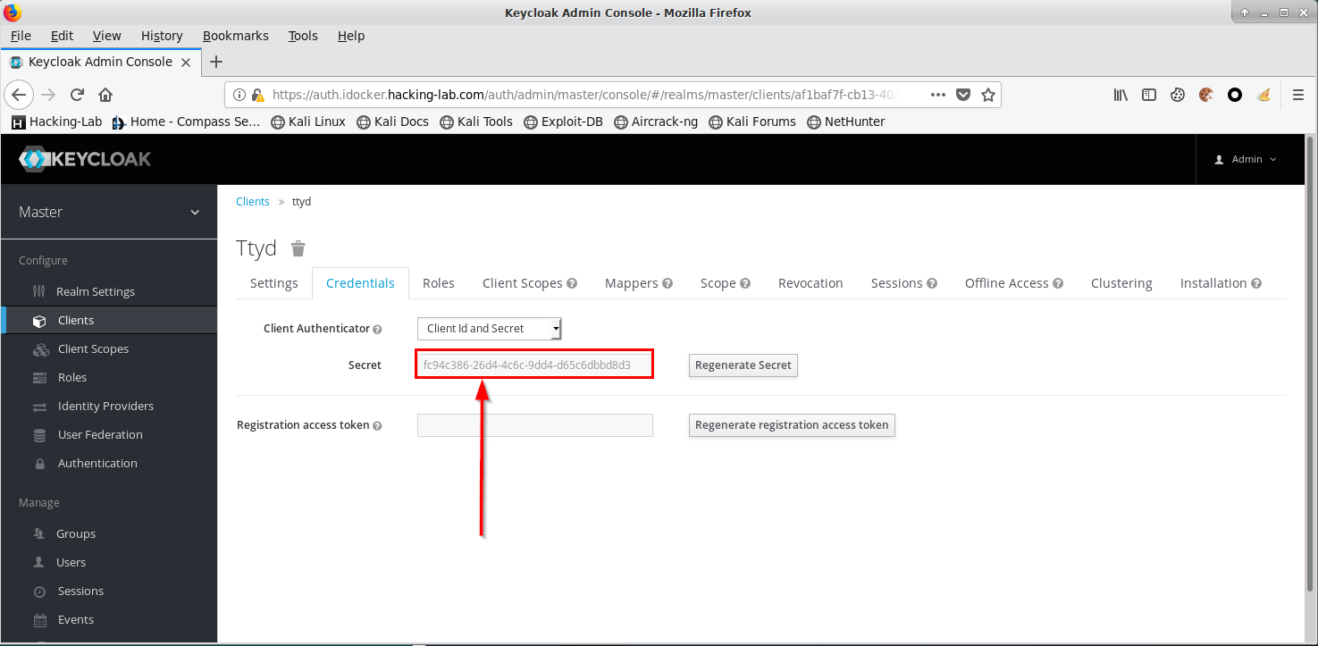Click the Clients cube icon in sidebar
This screenshot has height=646, width=1318.
38,320
